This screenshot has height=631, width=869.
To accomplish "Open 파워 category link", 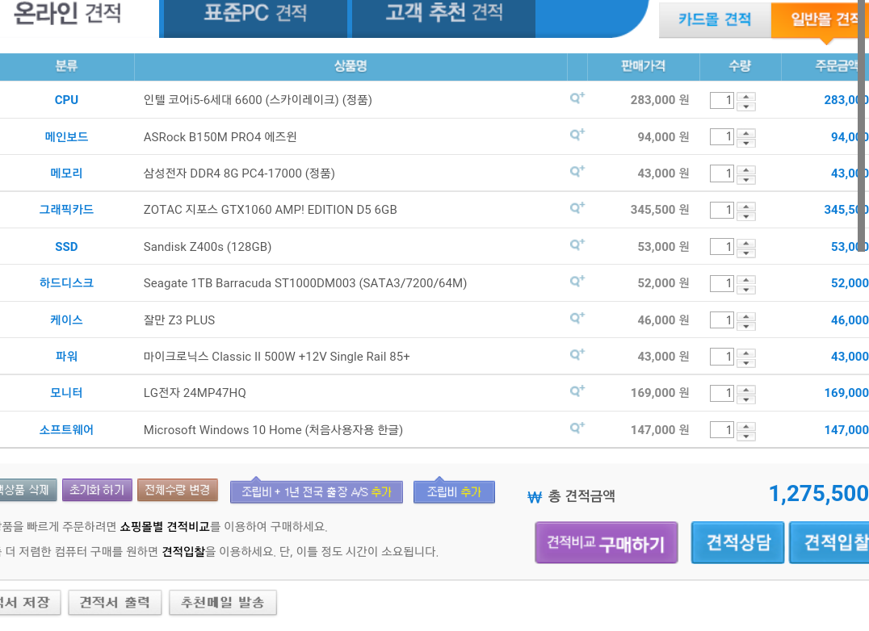I will (x=66, y=357).
